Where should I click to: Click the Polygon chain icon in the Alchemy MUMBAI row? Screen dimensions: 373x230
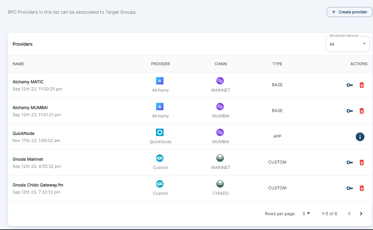[x=220, y=106]
